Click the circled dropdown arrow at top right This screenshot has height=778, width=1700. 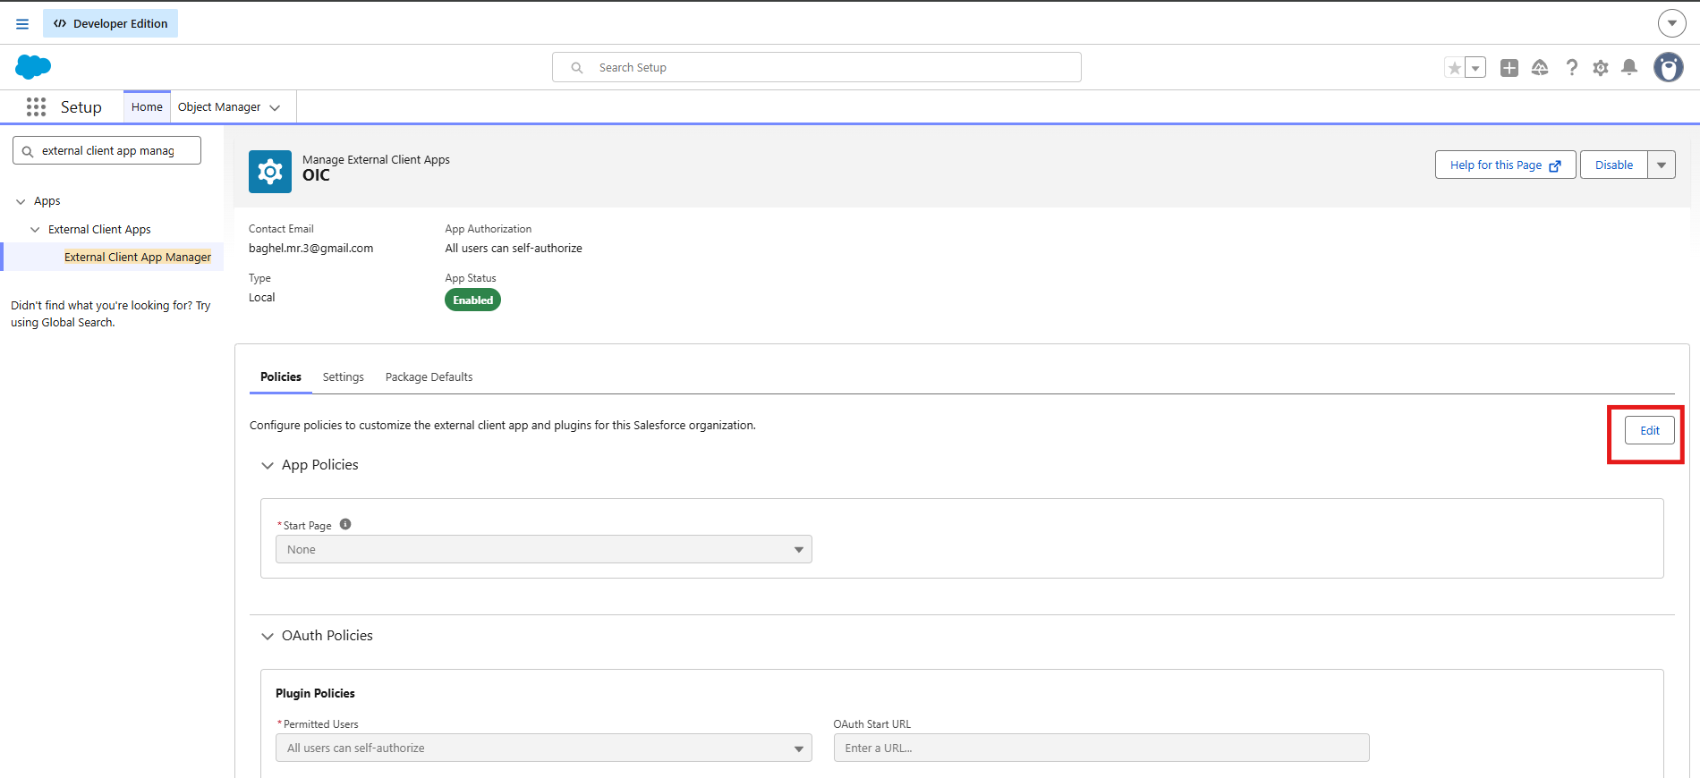(x=1671, y=23)
